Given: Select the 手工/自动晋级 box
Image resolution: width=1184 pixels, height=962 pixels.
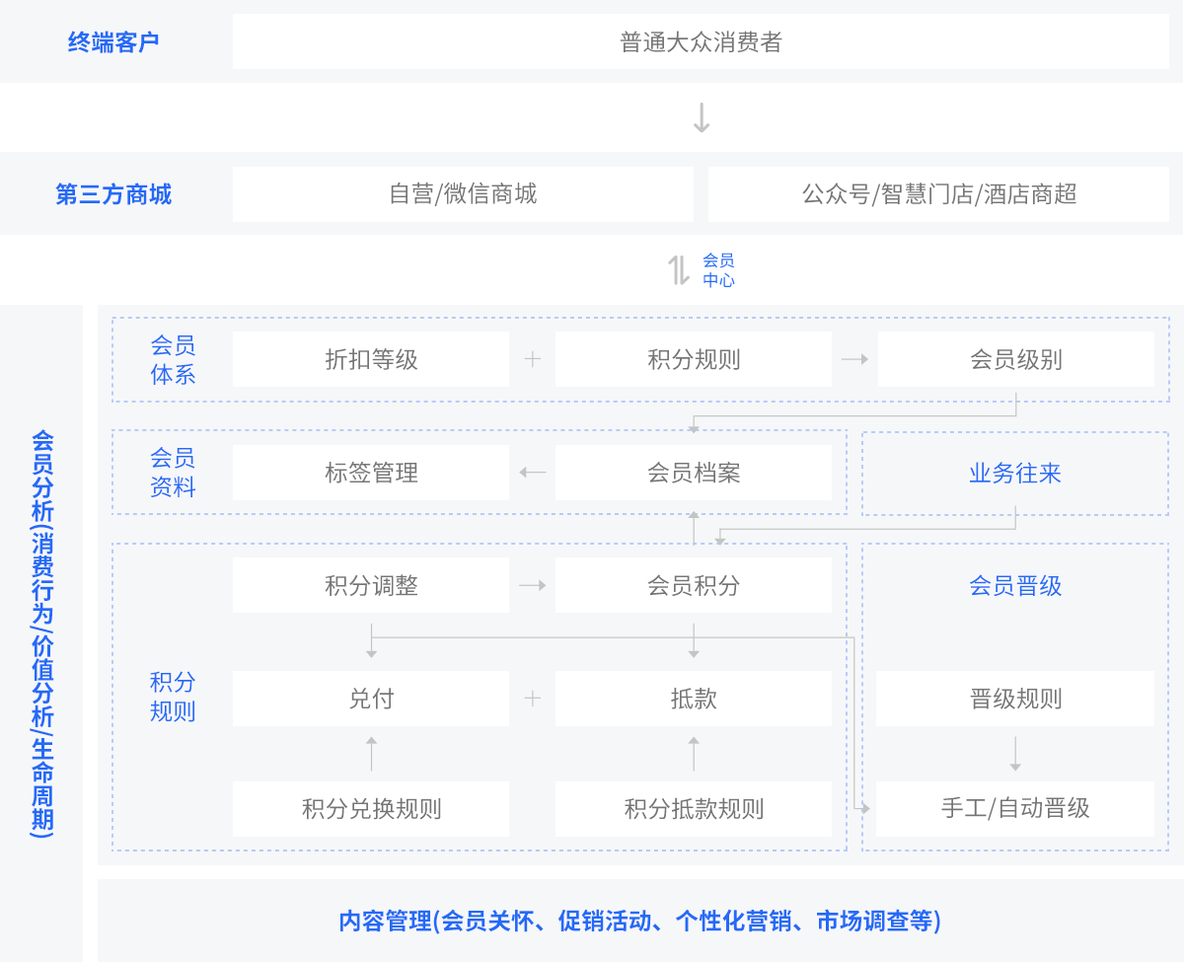Looking at the screenshot, I should pos(1015,808).
